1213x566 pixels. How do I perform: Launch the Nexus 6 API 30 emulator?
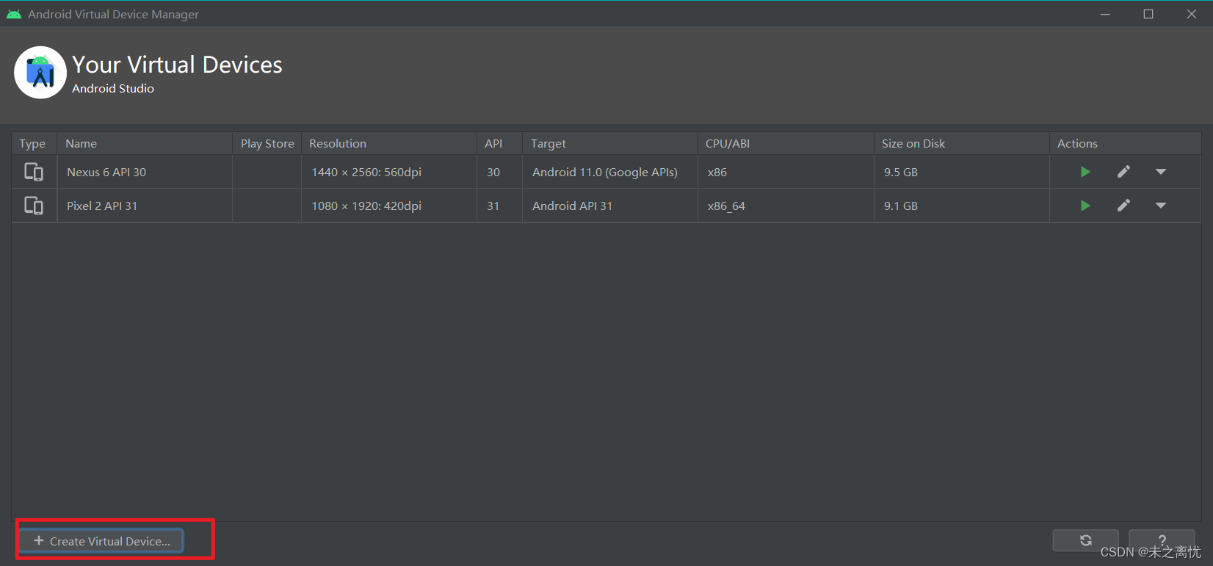[1085, 172]
